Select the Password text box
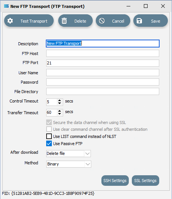172x199 pixels. pos(103,82)
